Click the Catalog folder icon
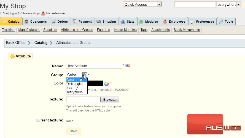 (x=4, y=22)
